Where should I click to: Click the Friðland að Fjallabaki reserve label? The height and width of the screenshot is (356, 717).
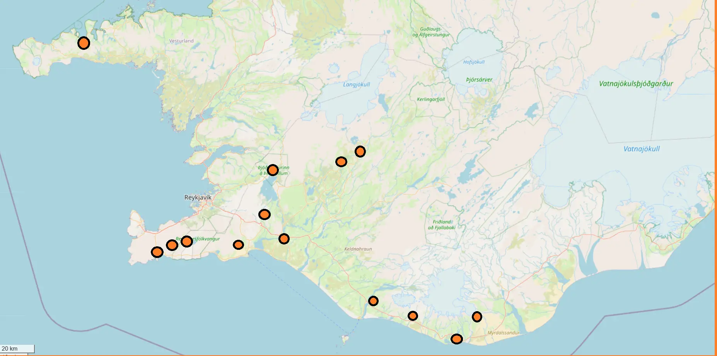click(x=442, y=225)
